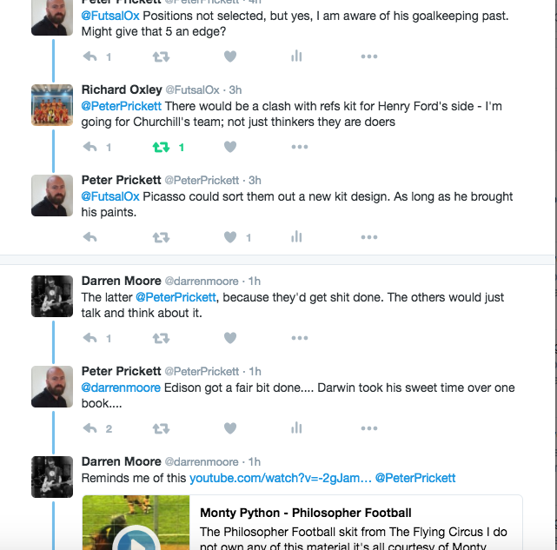Open more menu on Picasso tweet
This screenshot has height=550, width=557.
(x=369, y=237)
